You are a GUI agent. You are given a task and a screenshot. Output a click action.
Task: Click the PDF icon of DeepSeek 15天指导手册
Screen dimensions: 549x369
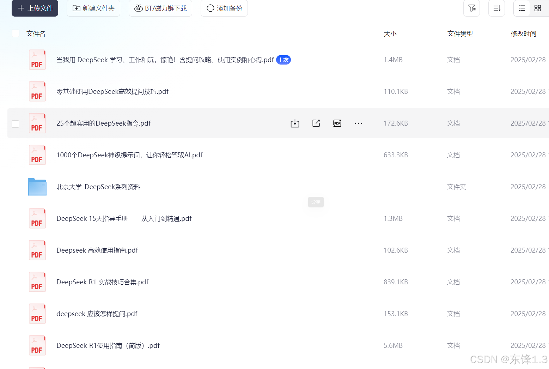coord(37,218)
